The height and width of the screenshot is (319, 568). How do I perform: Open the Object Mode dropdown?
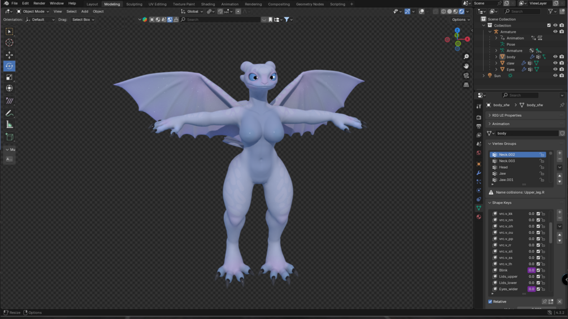point(33,11)
